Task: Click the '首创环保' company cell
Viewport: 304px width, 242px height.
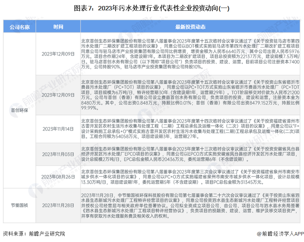Action: 19,110
